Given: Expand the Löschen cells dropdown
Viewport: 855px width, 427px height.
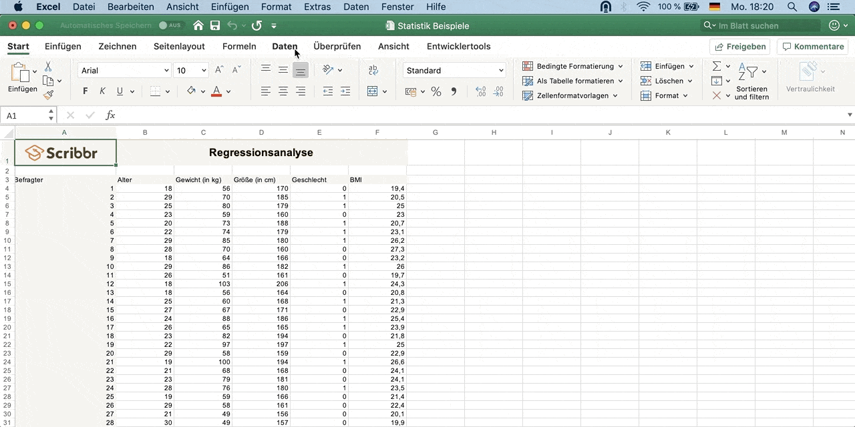Looking at the screenshot, I should [667, 81].
